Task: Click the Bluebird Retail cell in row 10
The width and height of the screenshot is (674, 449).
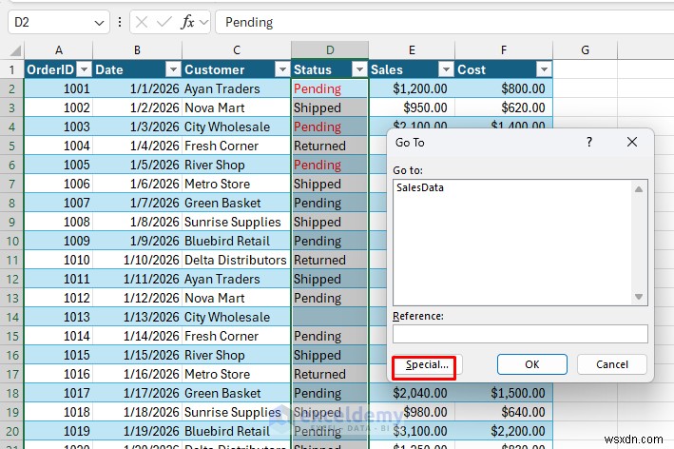Action: (x=237, y=241)
